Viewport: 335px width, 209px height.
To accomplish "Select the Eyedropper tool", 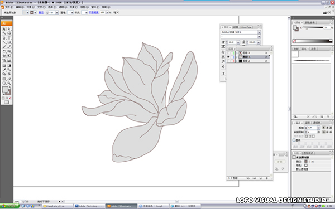I will pyautogui.click(x=4, y=70).
